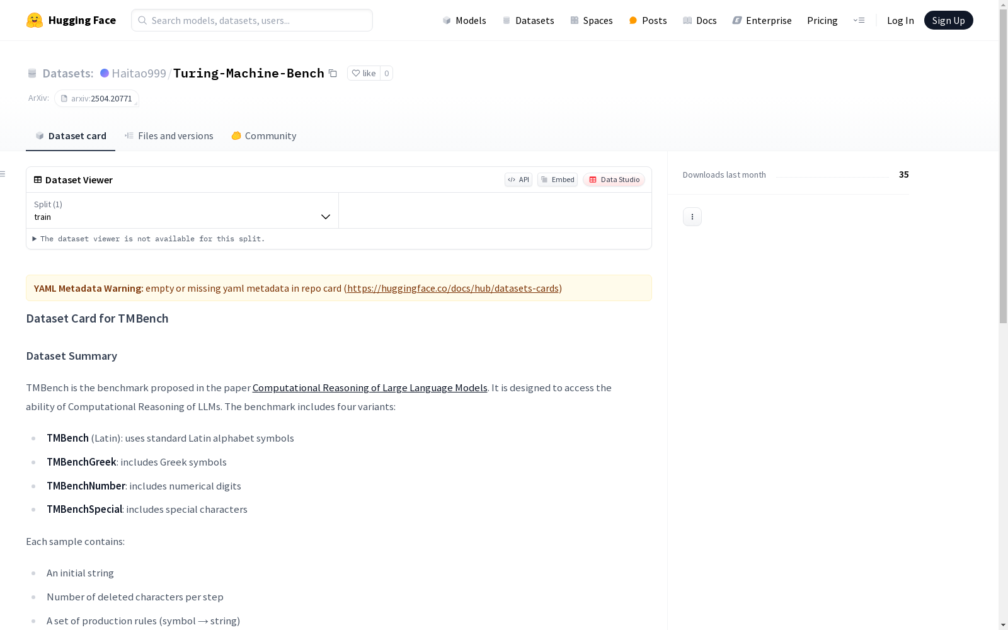Copy dataset name with the copy icon
The width and height of the screenshot is (1008, 630).
[x=333, y=73]
